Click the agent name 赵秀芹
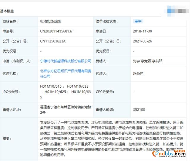190x161 pixels. click(x=138, y=74)
